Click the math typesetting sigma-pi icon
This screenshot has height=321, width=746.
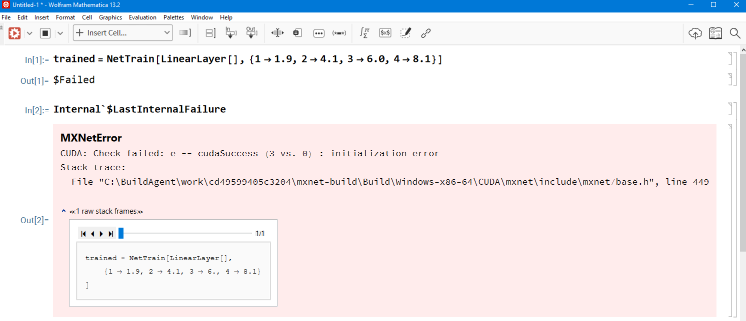(x=364, y=33)
